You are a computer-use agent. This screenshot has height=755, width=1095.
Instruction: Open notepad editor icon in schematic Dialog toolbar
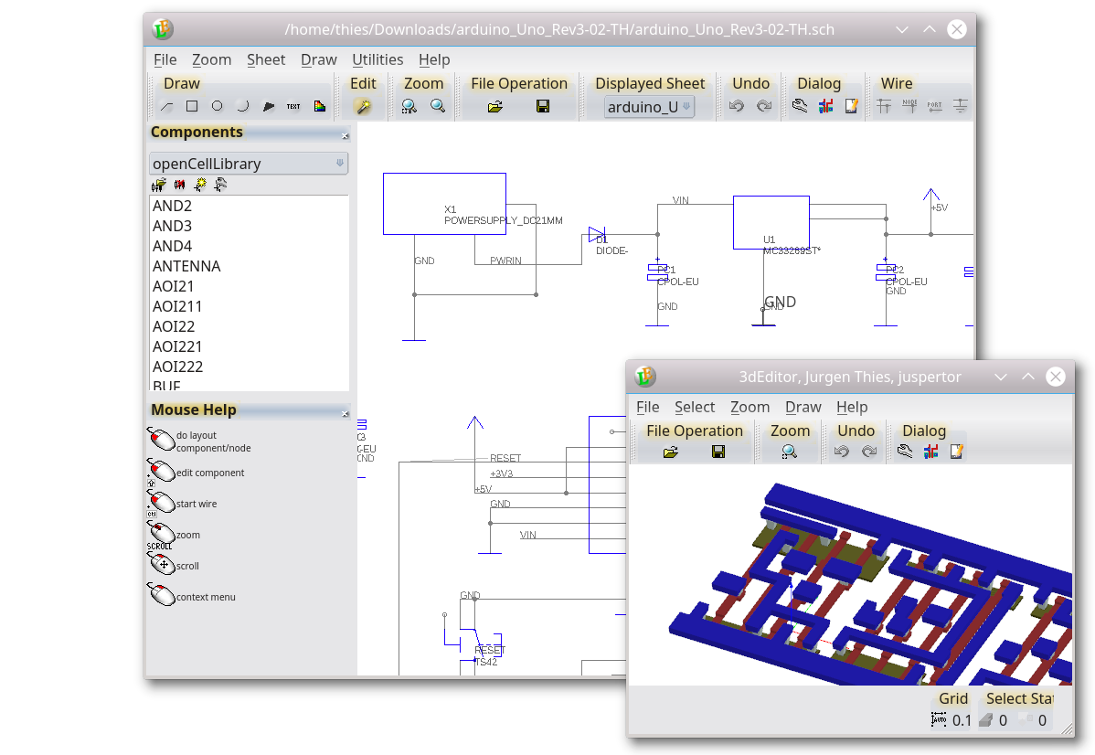(x=851, y=106)
